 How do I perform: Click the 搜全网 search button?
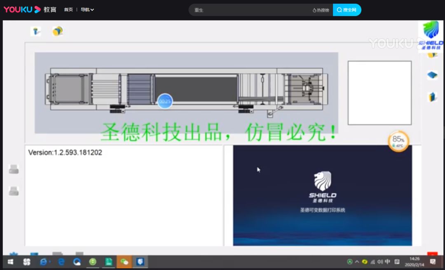tap(347, 10)
